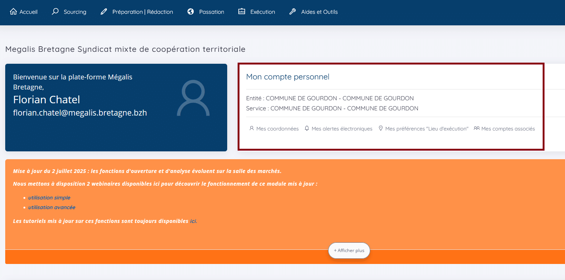Follow the utilisation avancée webinar link

coord(52,207)
